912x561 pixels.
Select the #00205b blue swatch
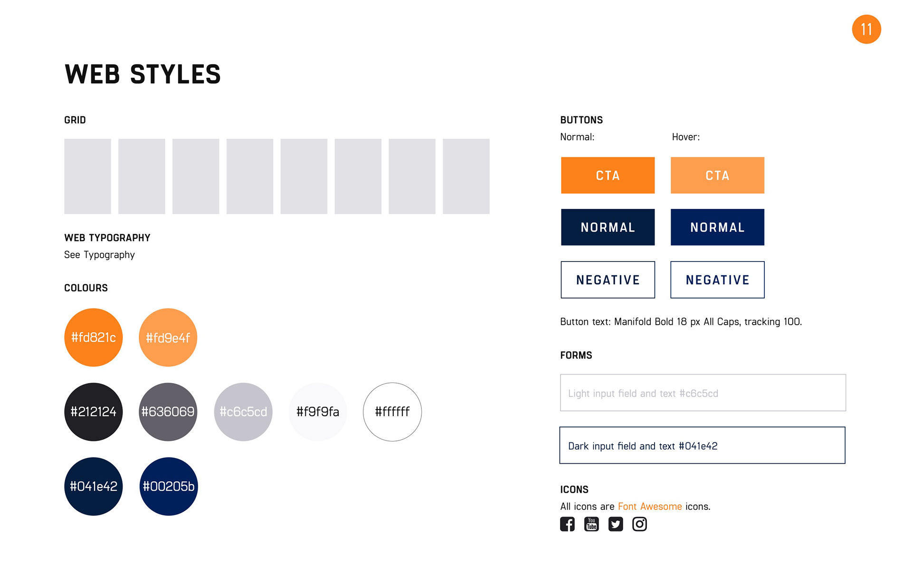pos(169,486)
